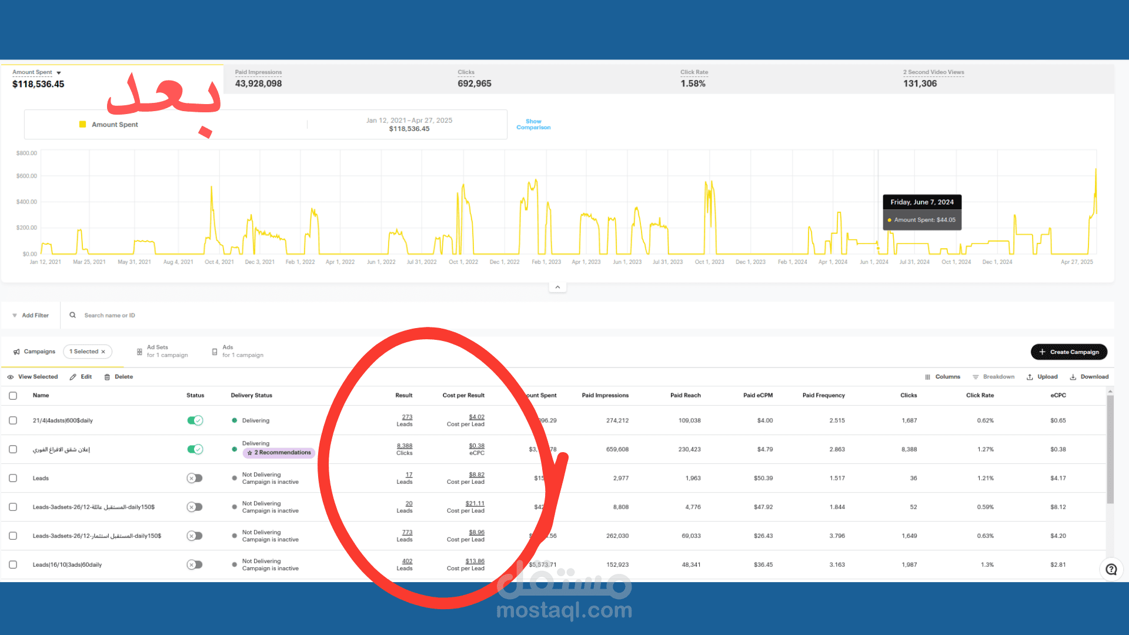Click the Add Filter funnel icon
This screenshot has width=1129, height=635.
pyautogui.click(x=15, y=316)
